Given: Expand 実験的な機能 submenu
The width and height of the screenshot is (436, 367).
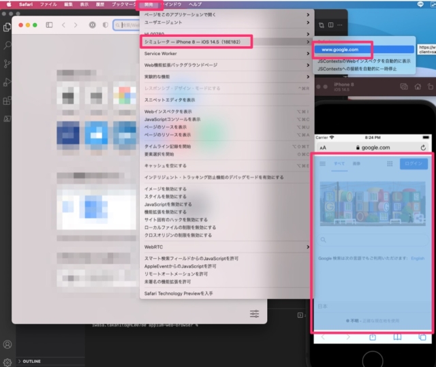Looking at the screenshot, I should [226, 77].
